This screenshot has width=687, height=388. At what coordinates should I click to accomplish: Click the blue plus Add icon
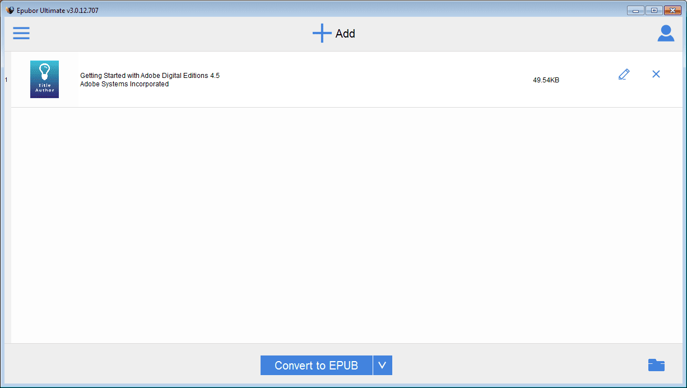(322, 34)
